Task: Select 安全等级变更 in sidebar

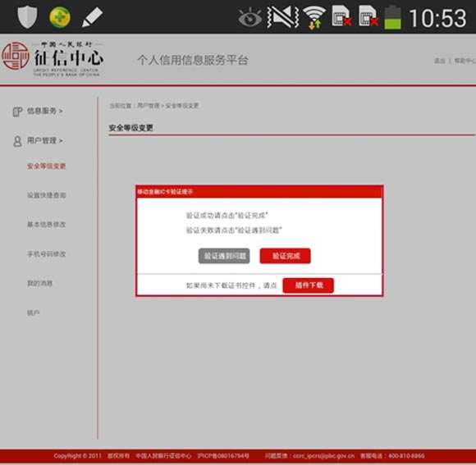Action: pos(47,166)
